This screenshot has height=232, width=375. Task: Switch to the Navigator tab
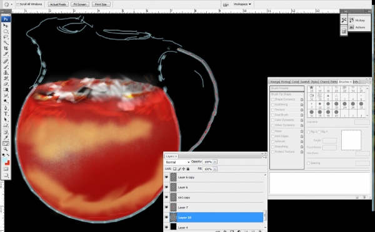(x=274, y=82)
